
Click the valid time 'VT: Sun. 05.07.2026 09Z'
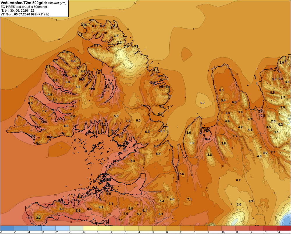tap(19, 14)
